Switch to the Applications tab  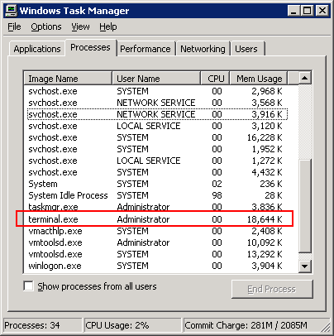(37, 49)
